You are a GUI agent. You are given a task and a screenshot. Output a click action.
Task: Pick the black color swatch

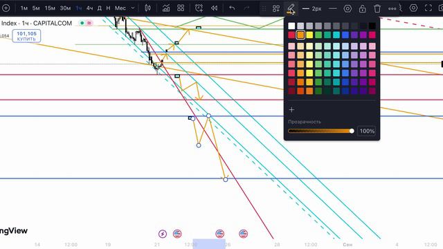coord(372,26)
